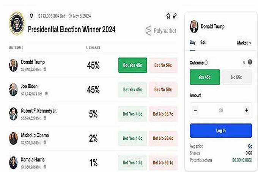Click the Outcome info circle icon
This screenshot has height=172, width=258.
(206, 63)
